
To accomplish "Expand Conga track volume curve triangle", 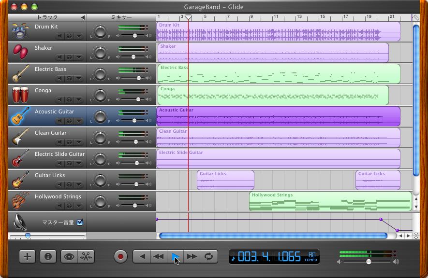I will point(79,99).
